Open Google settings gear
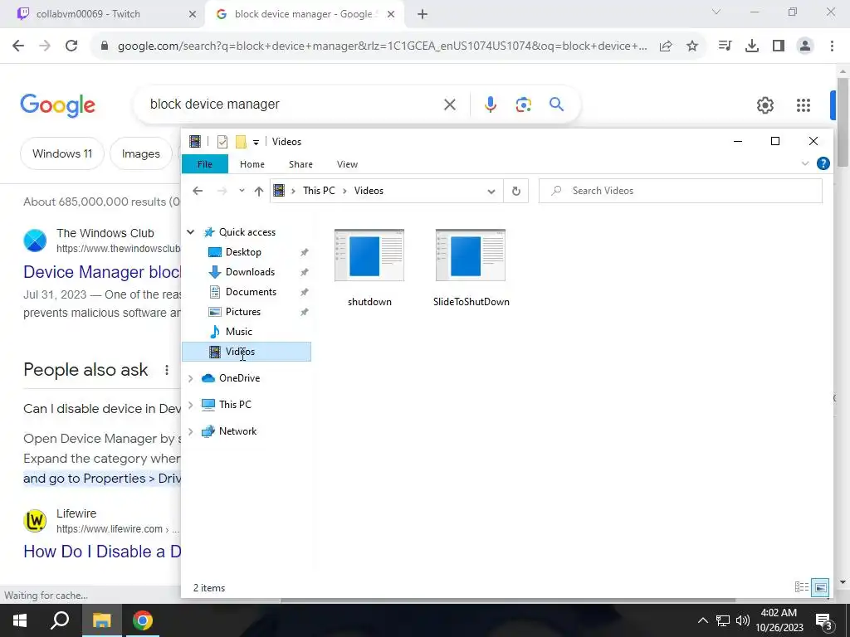This screenshot has width=850, height=637. [x=765, y=105]
